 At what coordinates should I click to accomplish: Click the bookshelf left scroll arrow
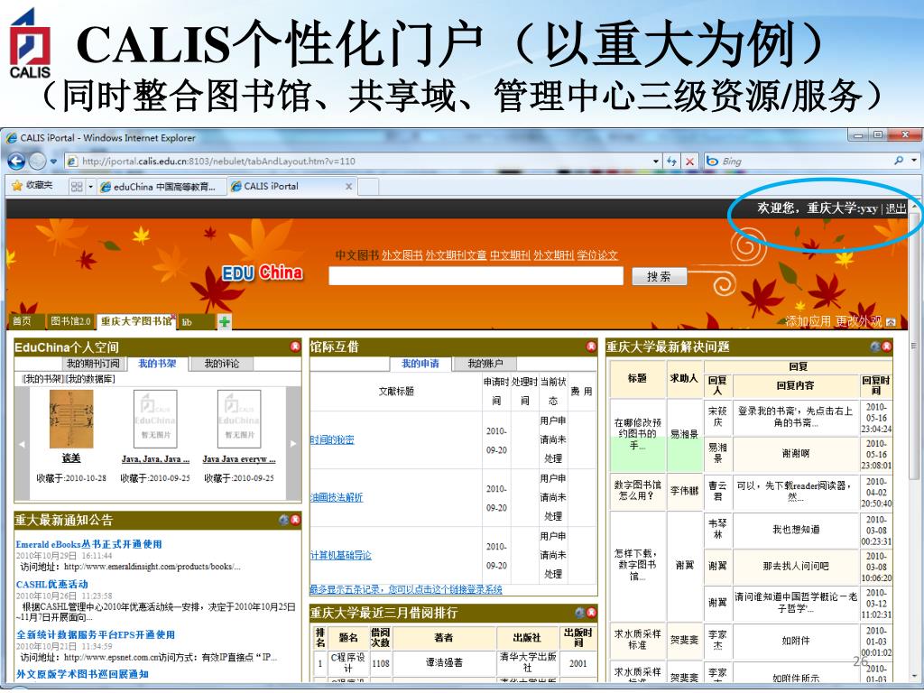23,444
